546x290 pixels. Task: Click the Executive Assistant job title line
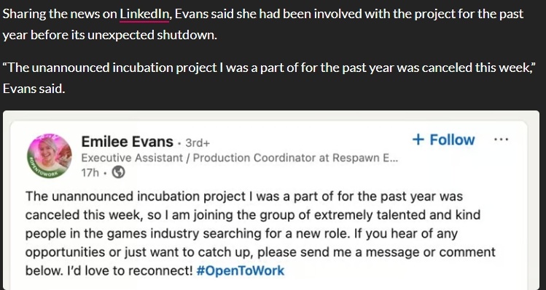[x=240, y=158]
